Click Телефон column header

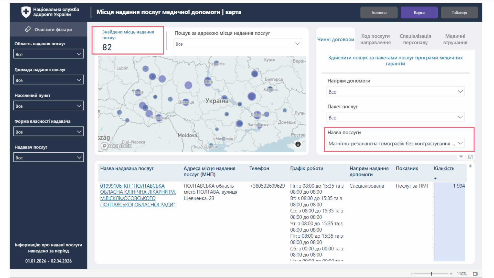(259, 169)
